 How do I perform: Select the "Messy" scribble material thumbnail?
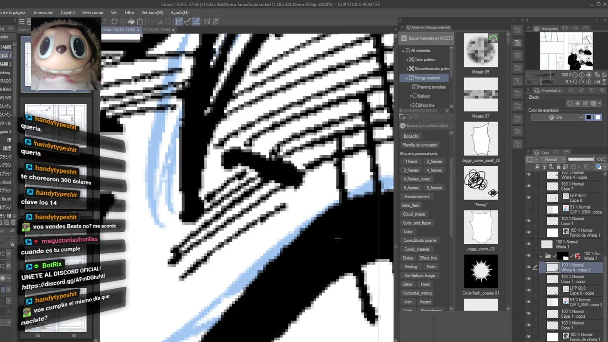click(481, 183)
